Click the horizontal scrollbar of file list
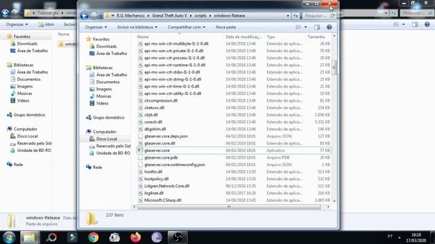This screenshot has height=244, width=435. click(229, 207)
